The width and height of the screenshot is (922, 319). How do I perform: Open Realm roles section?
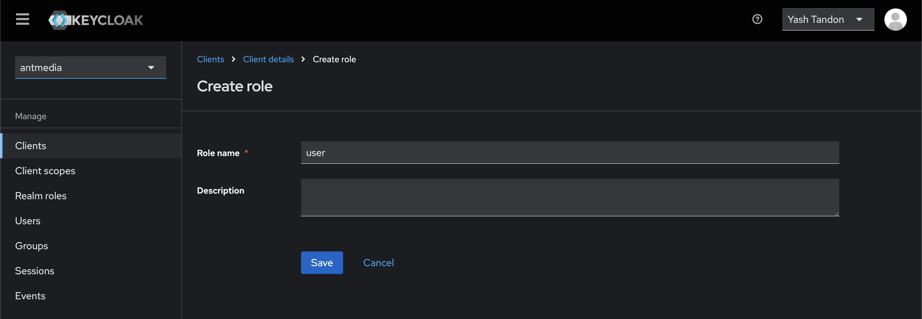click(91, 196)
